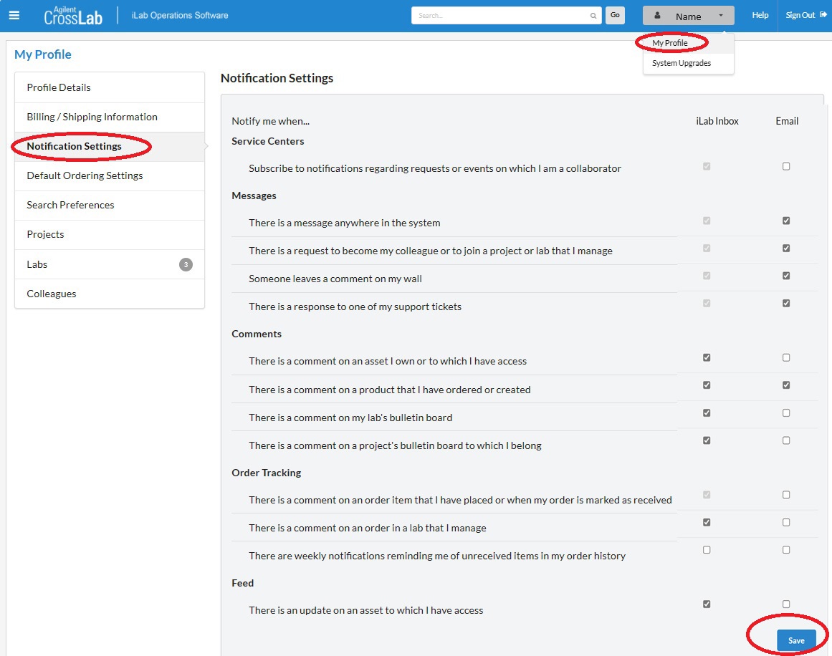Click the user profile silhouette icon

pyautogui.click(x=657, y=15)
